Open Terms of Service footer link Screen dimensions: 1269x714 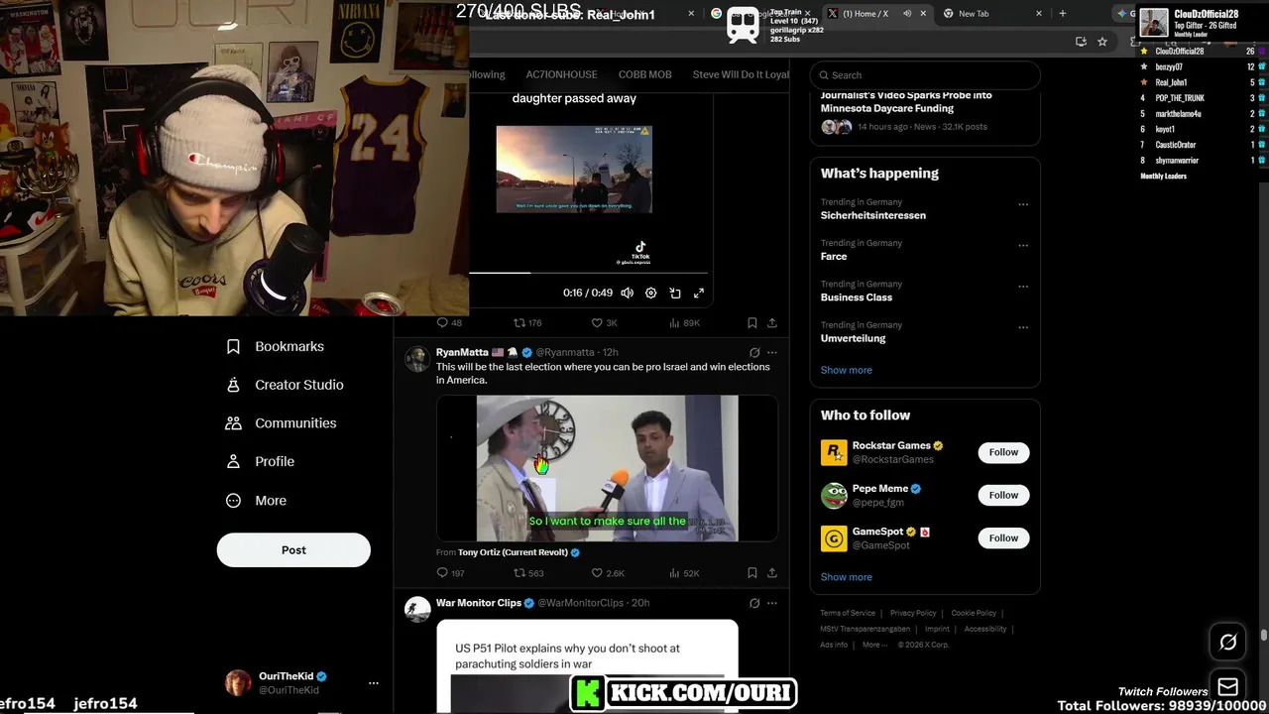pos(848,613)
